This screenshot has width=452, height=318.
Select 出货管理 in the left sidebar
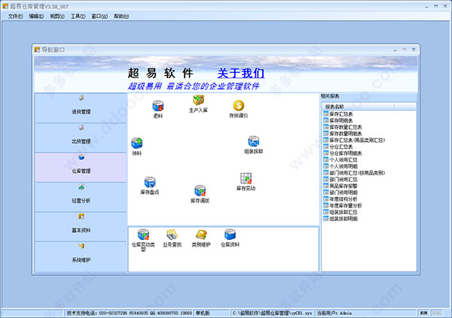click(x=81, y=138)
